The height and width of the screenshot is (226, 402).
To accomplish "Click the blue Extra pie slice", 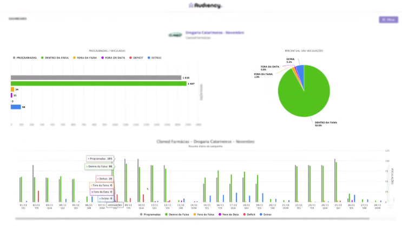I will coord(300,73).
